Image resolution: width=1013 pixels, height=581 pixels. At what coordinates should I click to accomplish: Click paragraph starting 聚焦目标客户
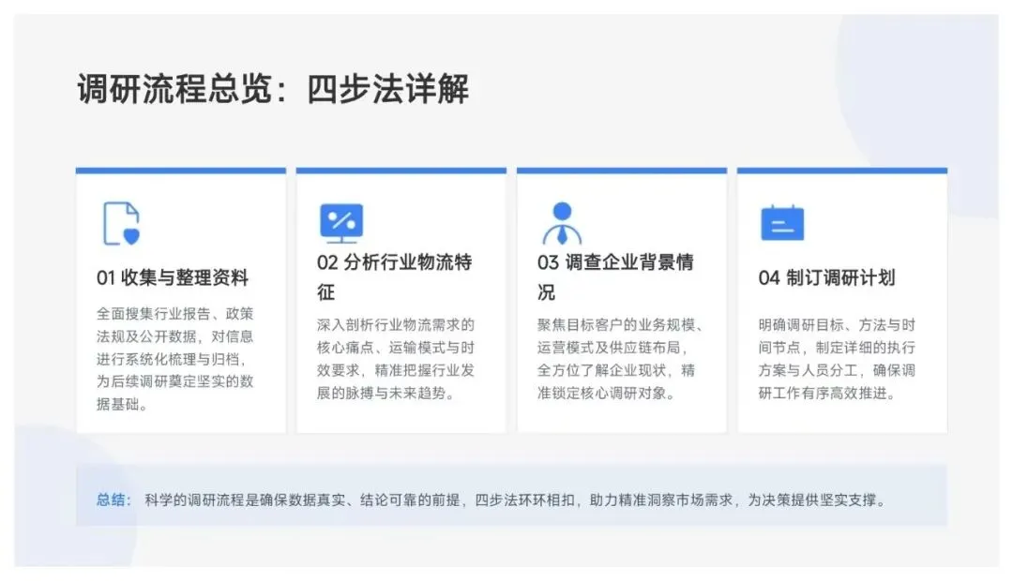620,359
